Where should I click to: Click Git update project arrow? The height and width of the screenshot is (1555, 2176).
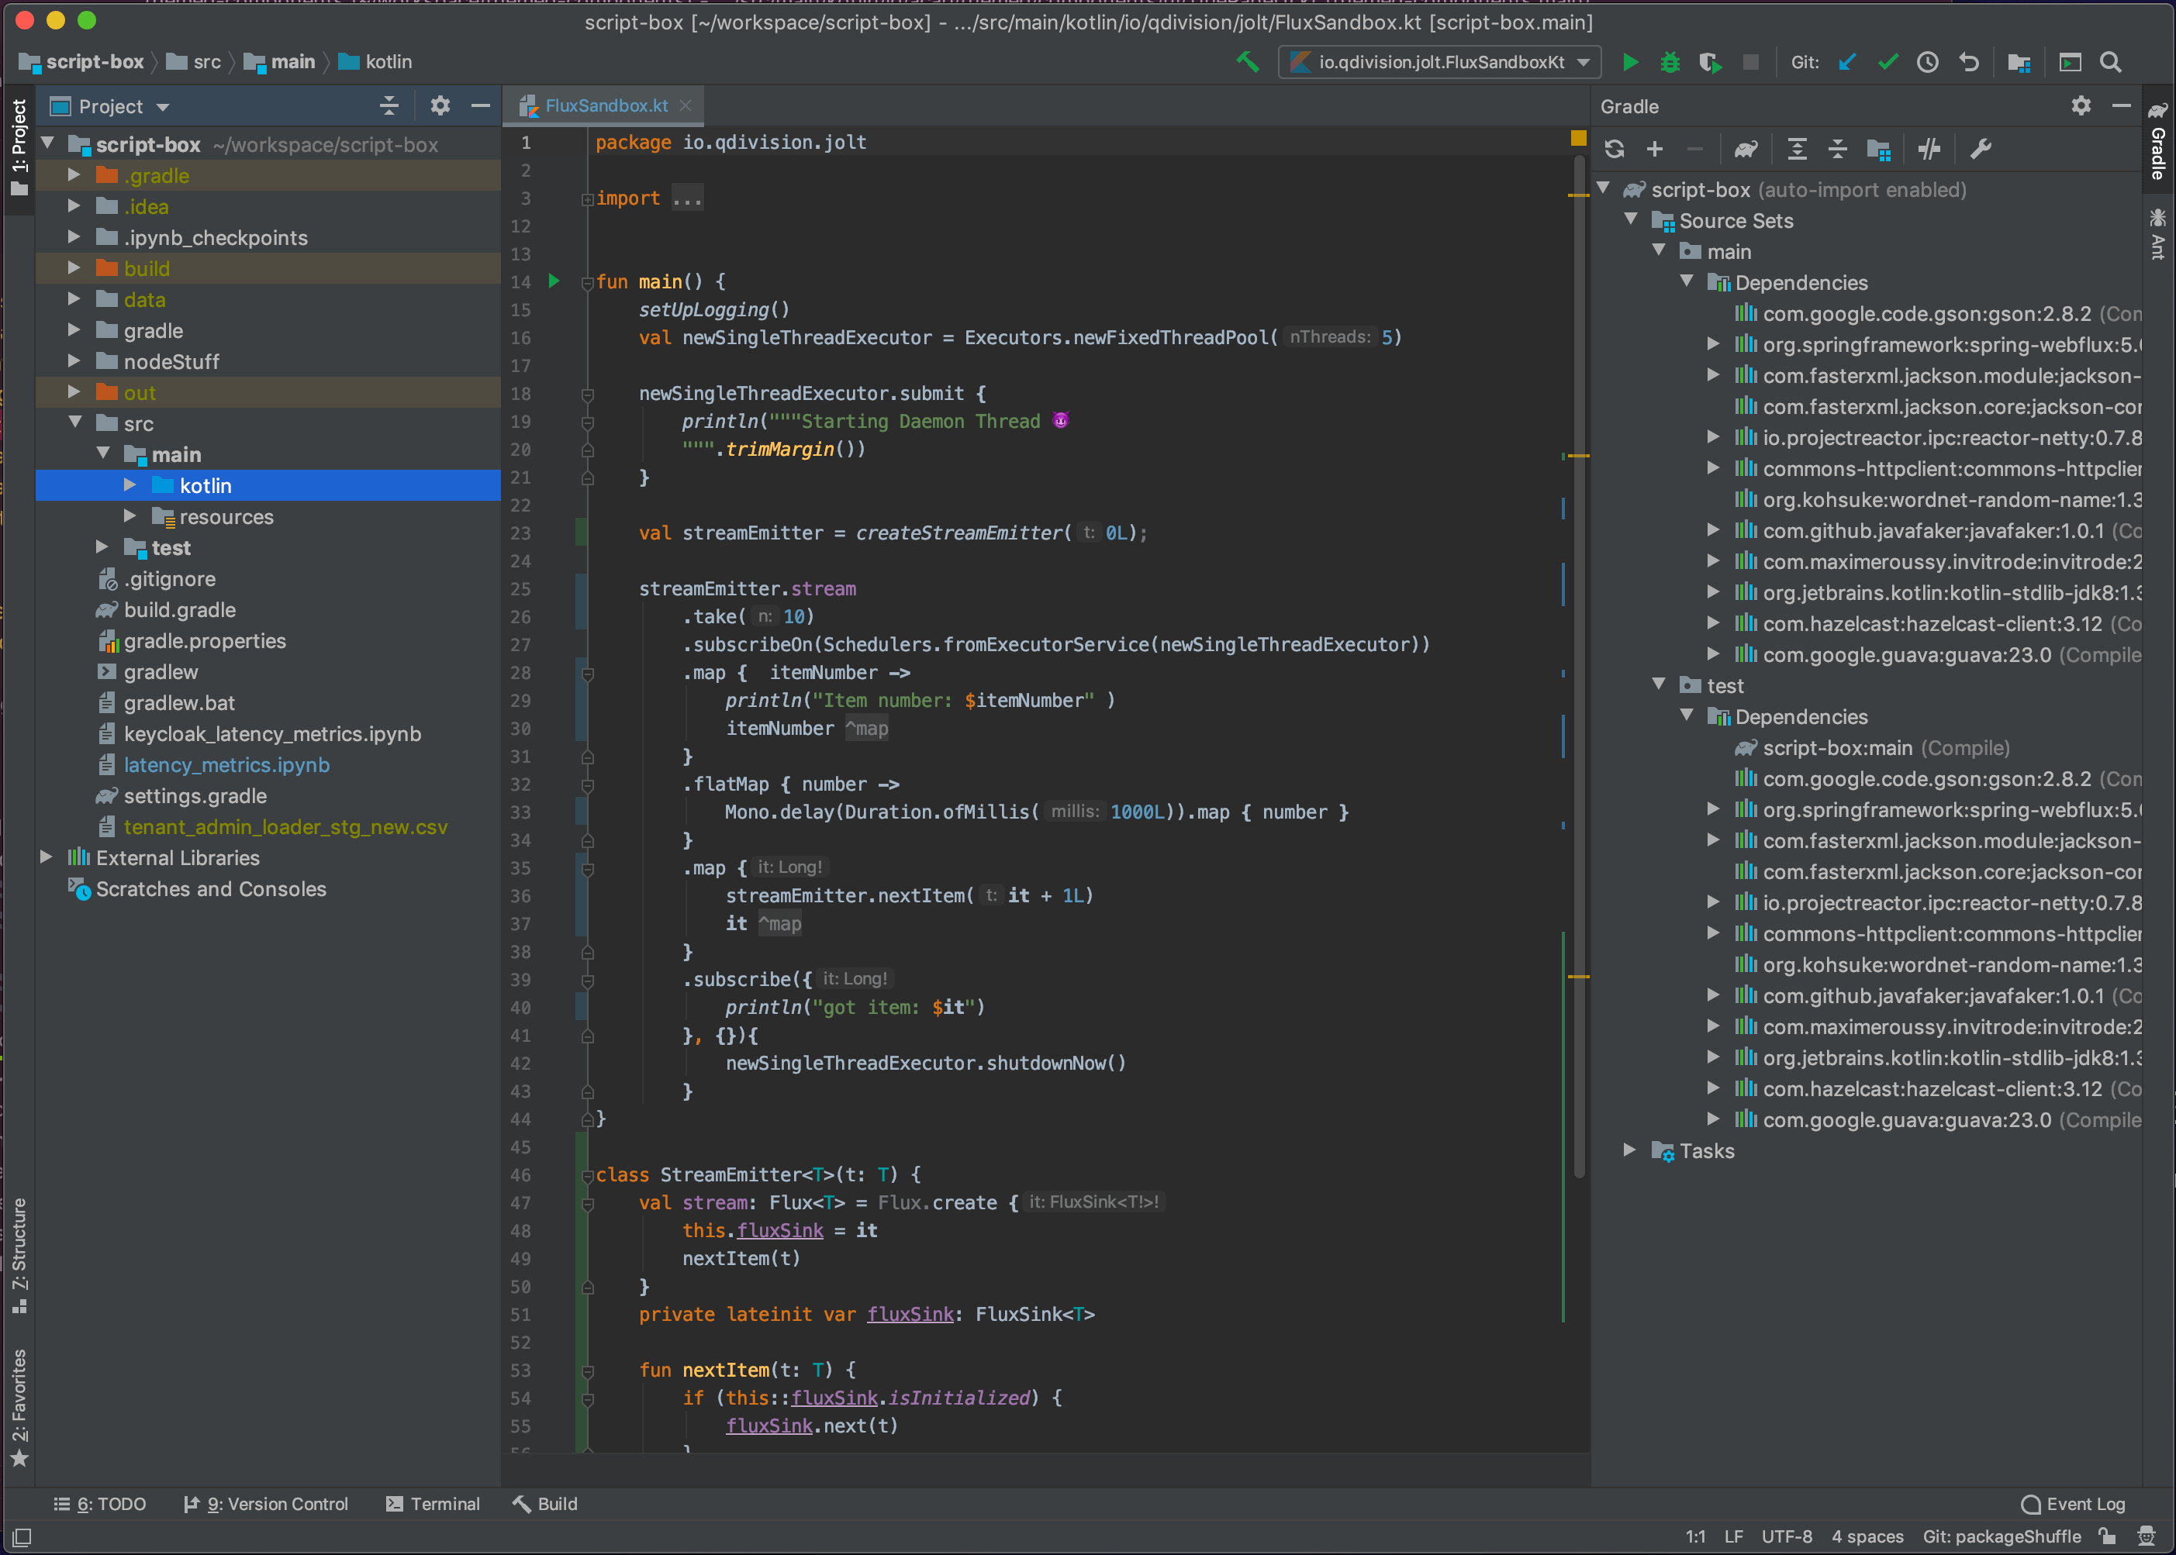pos(1846,62)
